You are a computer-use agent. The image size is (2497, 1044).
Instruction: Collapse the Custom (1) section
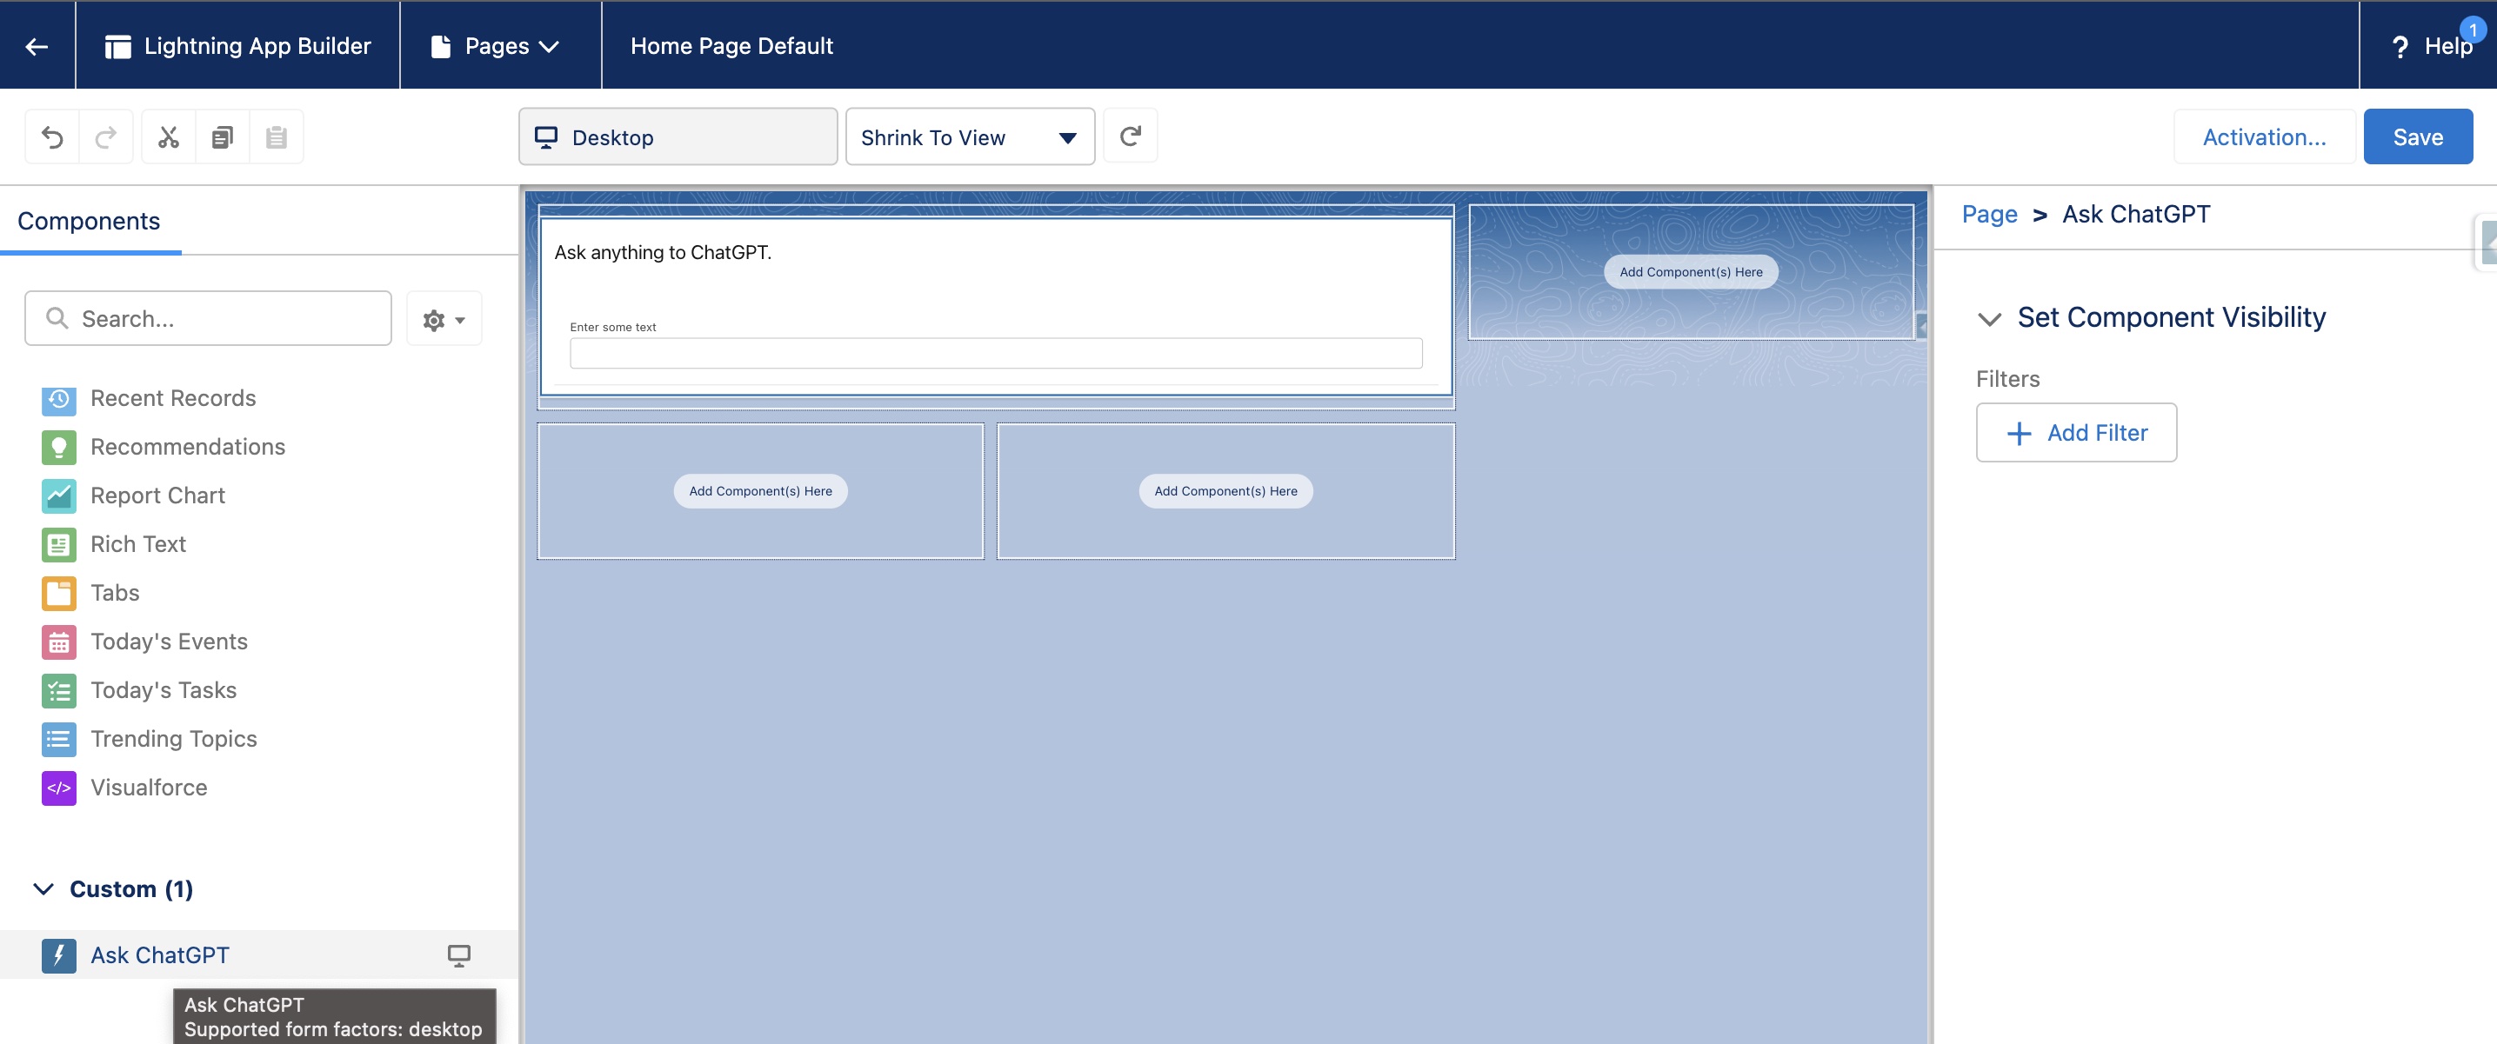tap(43, 888)
